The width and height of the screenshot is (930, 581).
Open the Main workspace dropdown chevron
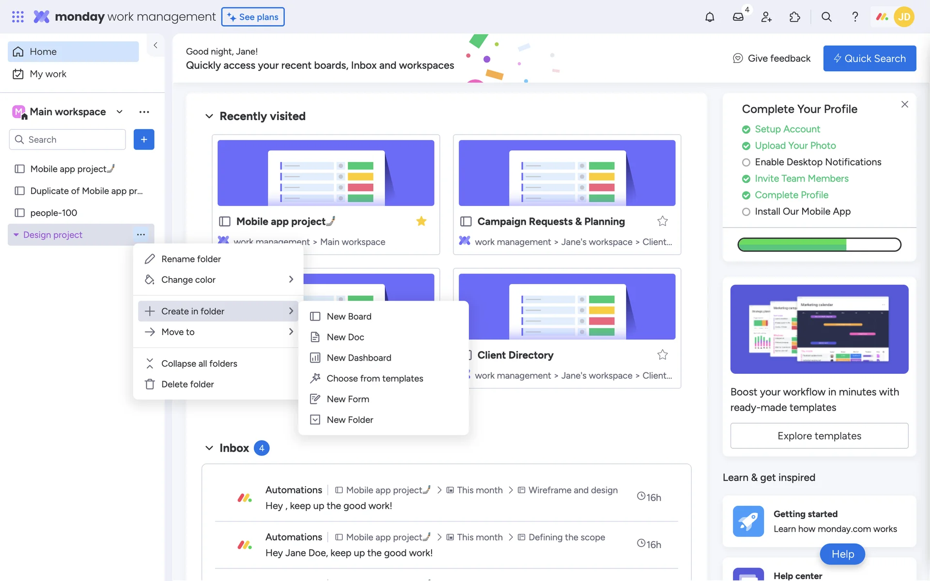[119, 112]
